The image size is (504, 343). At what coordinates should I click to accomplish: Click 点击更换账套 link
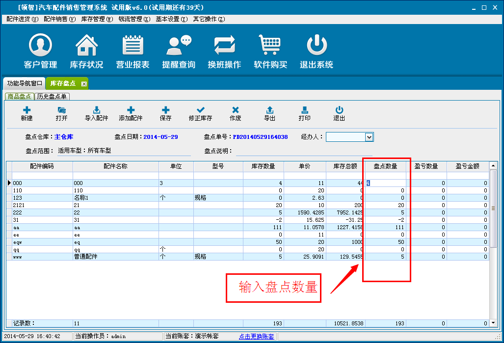pyautogui.click(x=257, y=336)
